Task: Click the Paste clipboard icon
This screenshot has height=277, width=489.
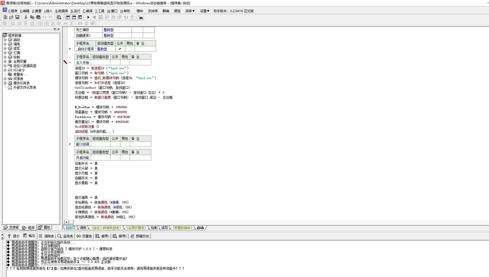Action: pyautogui.click(x=38, y=17)
